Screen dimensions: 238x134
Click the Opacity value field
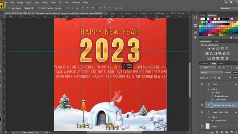pos(235,73)
